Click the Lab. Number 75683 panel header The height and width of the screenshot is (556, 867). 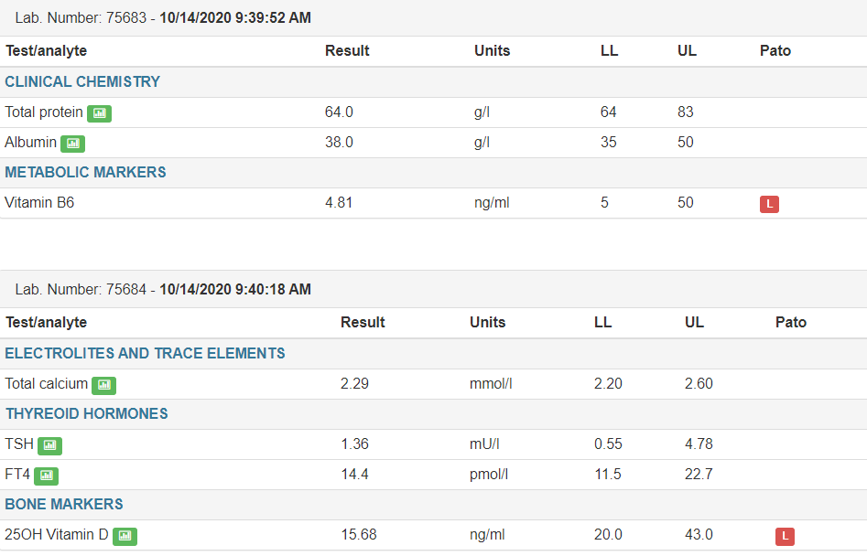click(x=434, y=18)
